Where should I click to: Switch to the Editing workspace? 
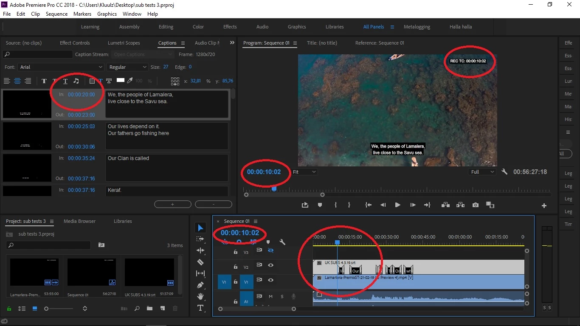tap(166, 27)
